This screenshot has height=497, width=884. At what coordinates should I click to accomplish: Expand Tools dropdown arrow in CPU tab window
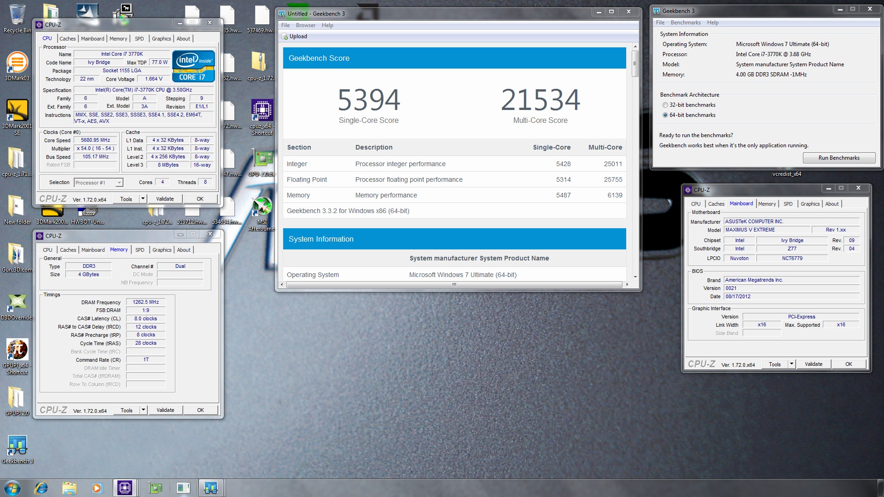tap(143, 199)
